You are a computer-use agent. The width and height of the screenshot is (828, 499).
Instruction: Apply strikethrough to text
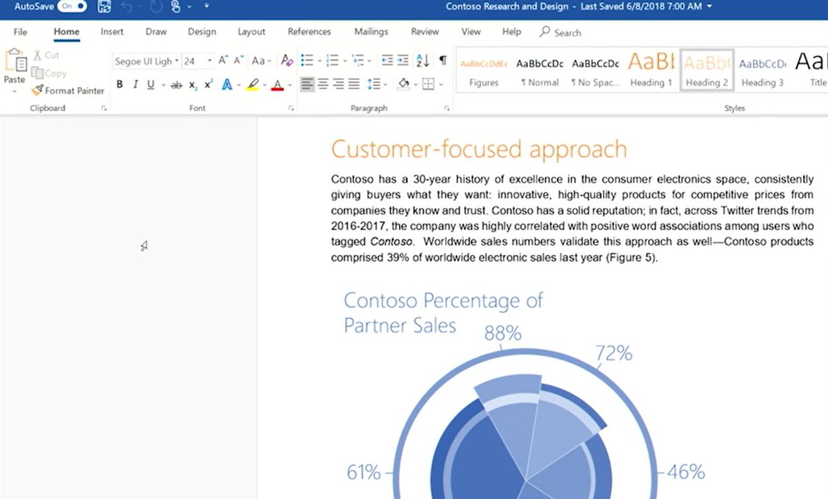176,85
